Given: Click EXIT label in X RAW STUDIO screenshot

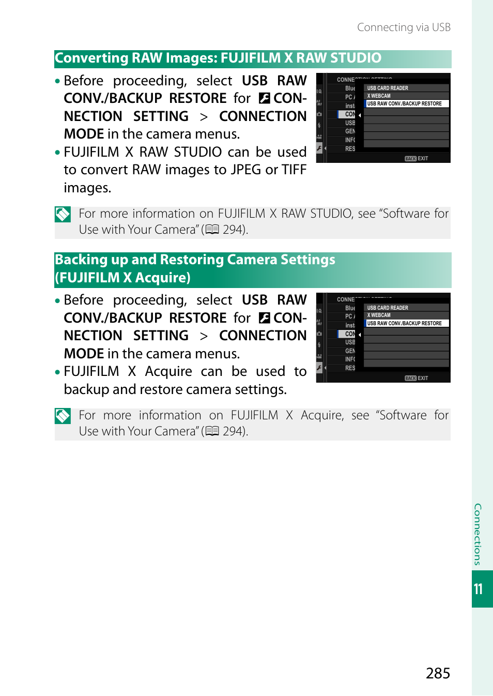Looking at the screenshot, I should [x=423, y=159].
